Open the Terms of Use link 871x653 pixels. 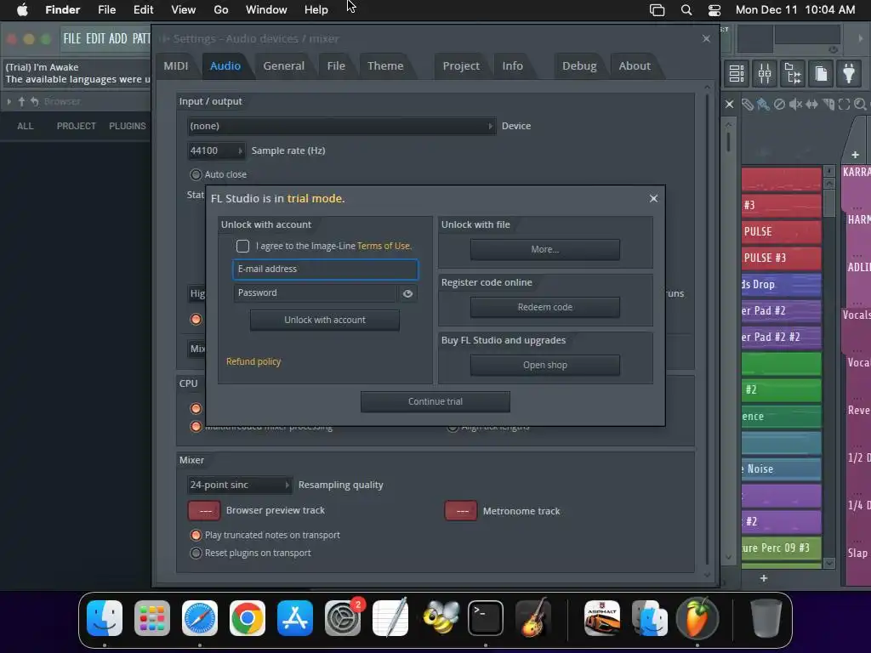click(x=384, y=246)
